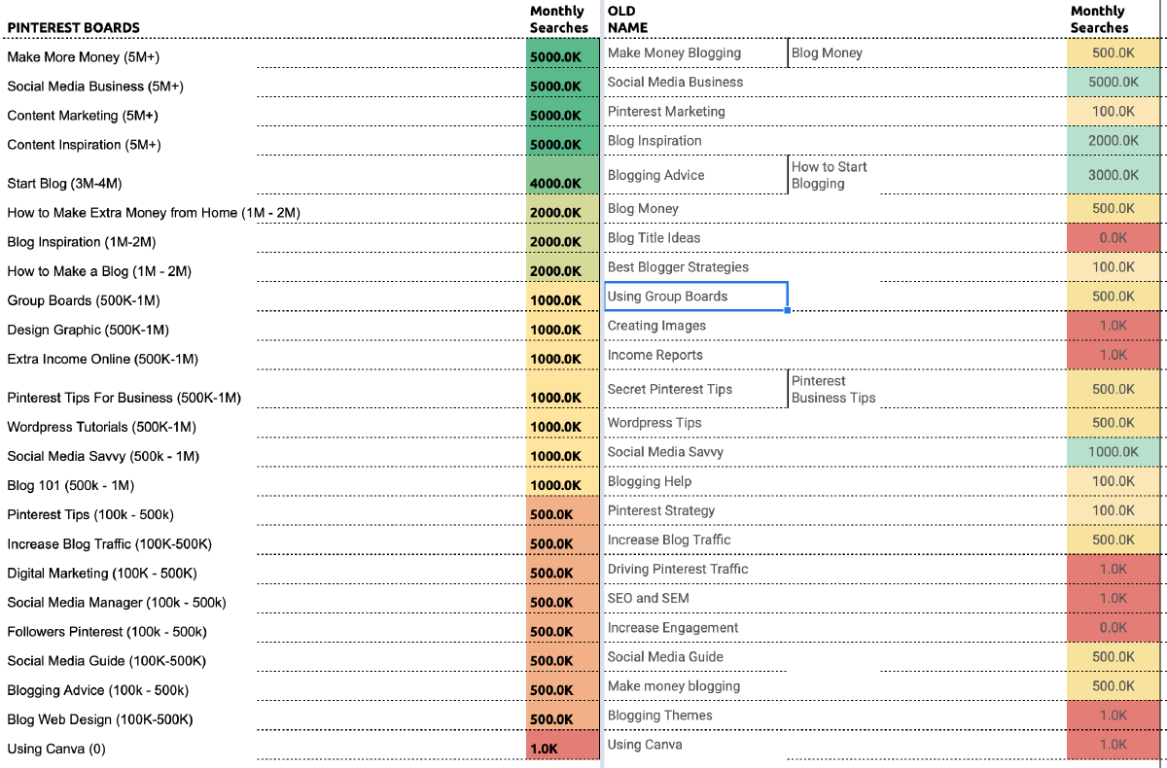Click the "PINTEREST BOARDS" header cell
Viewport: 1167px width, 768px height.
tap(74, 27)
